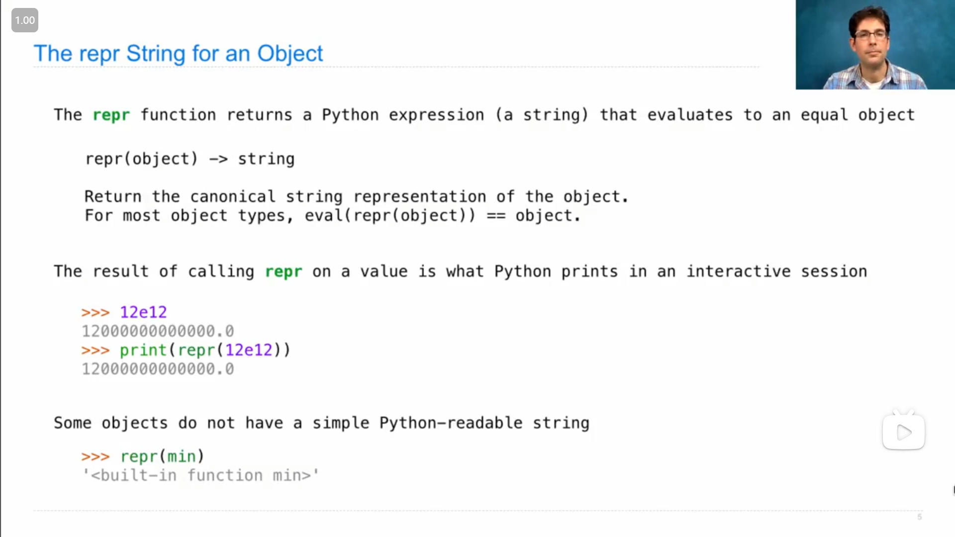Viewport: 955px width, 537px height.
Task: Click the 'print(repr(12e12))' code line
Action: 205,350
